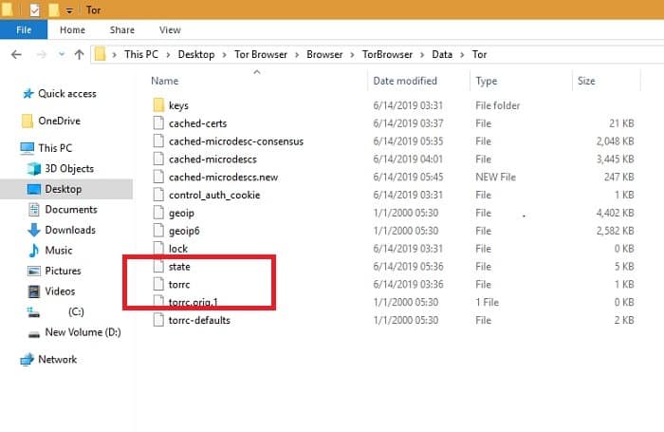Navigate to This PC in breadcrumb
Image resolution: width=664 pixels, height=432 pixels.
tap(141, 54)
